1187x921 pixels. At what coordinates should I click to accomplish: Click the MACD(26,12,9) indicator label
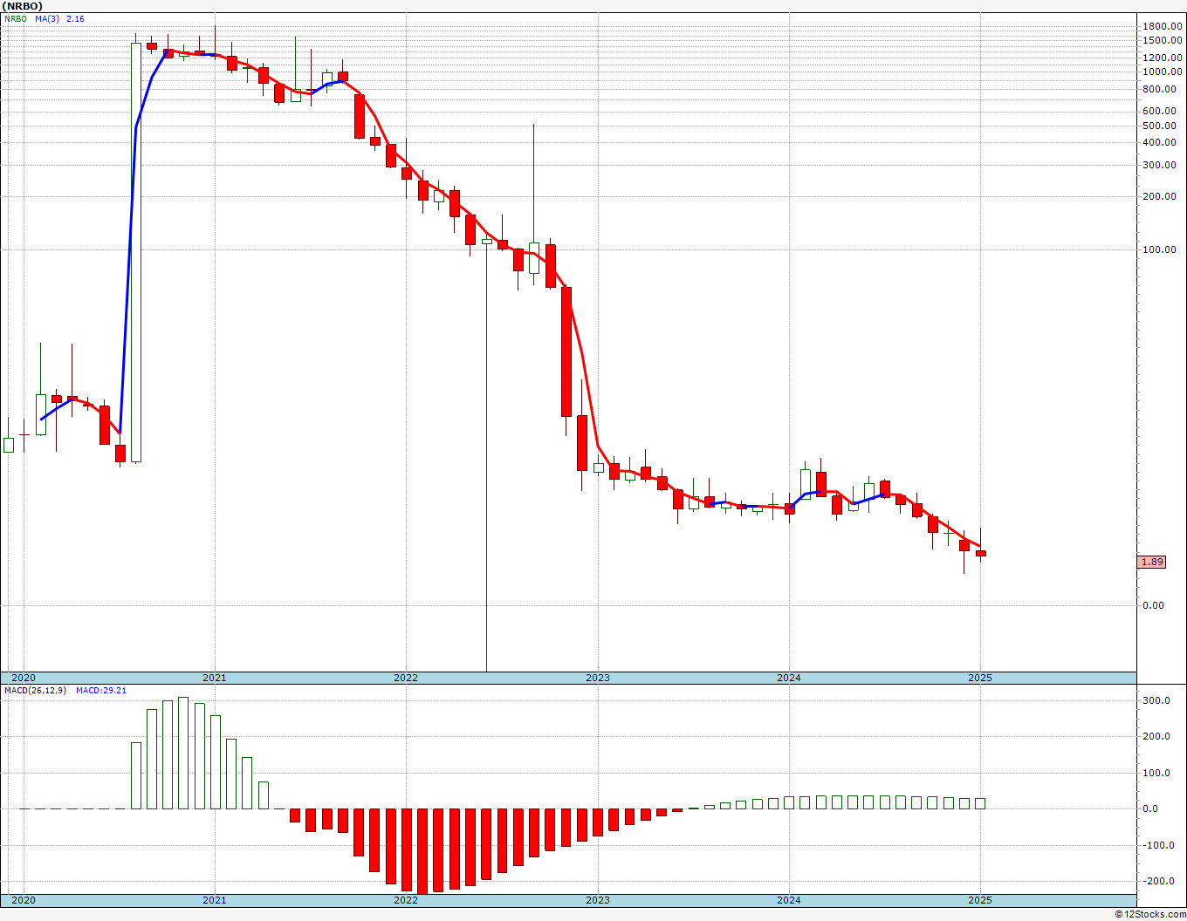[36, 691]
